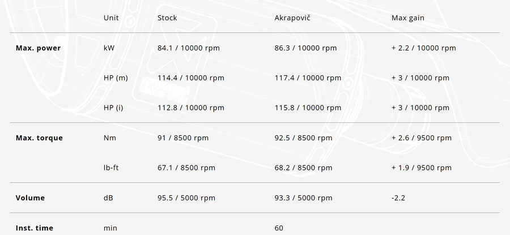Click the Max. torque row label
Image resolution: width=510 pixels, height=235 pixels.
coord(39,138)
